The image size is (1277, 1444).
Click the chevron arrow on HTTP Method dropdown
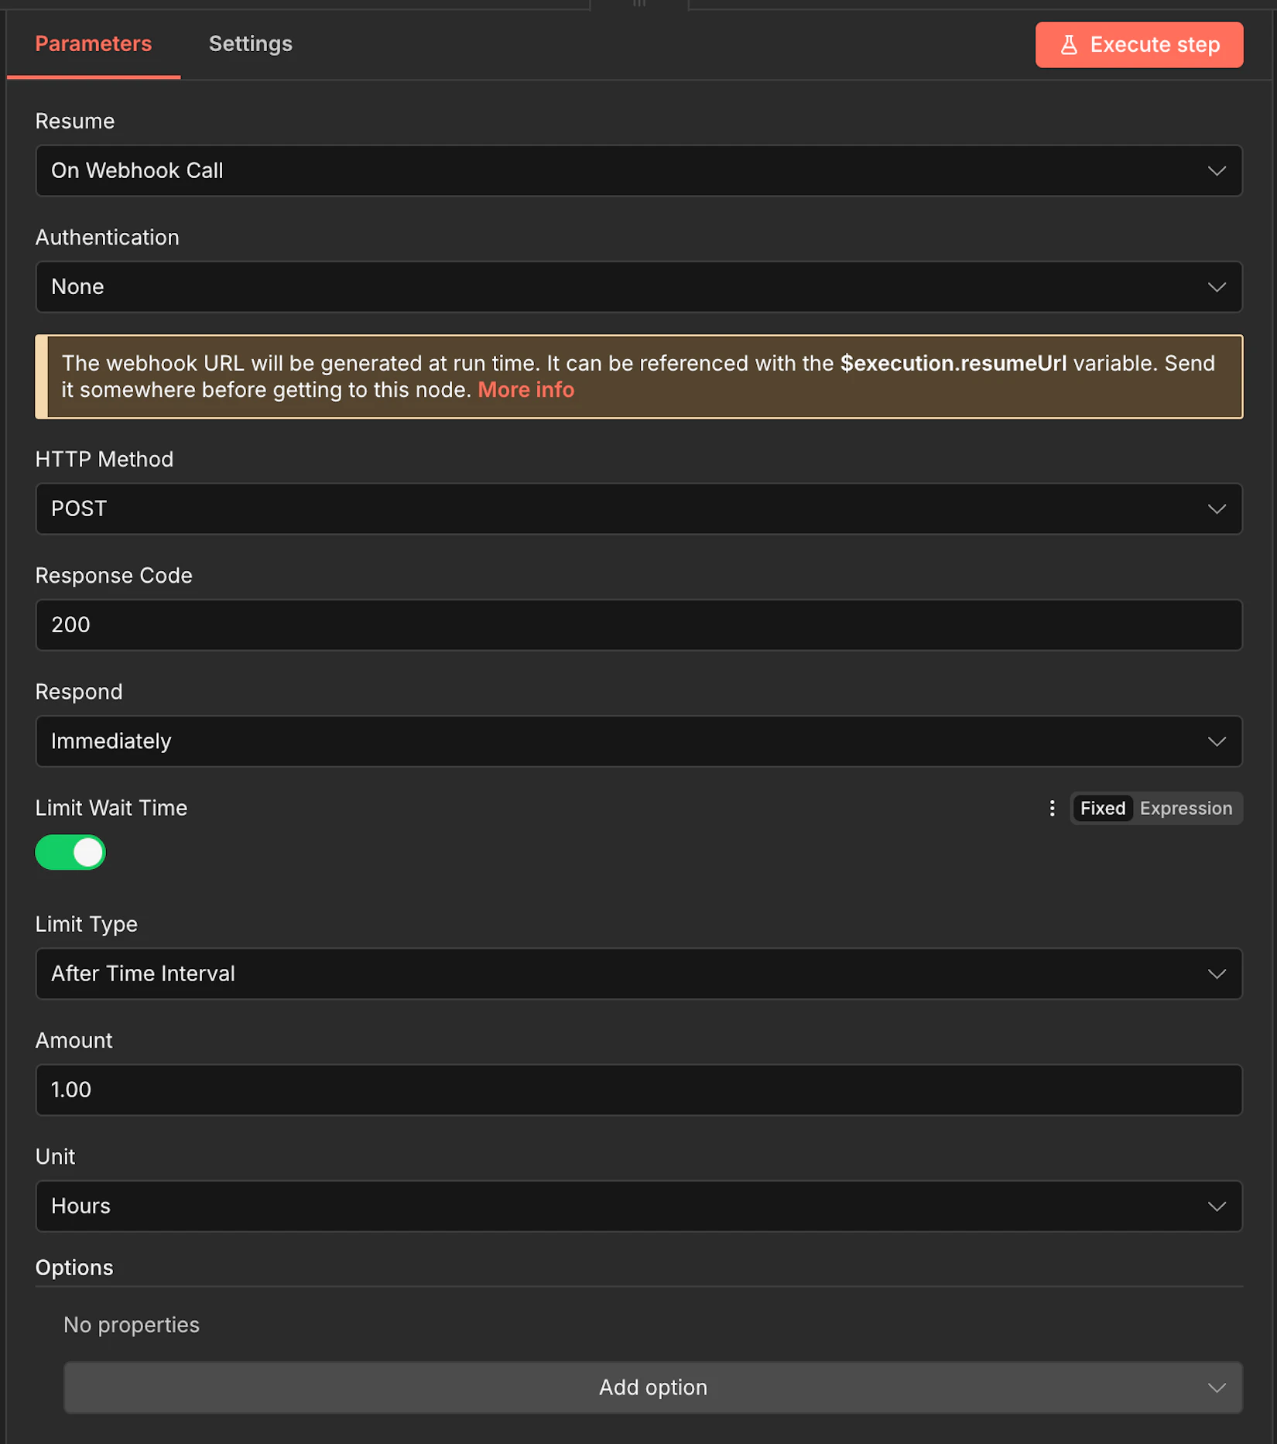pos(1217,509)
